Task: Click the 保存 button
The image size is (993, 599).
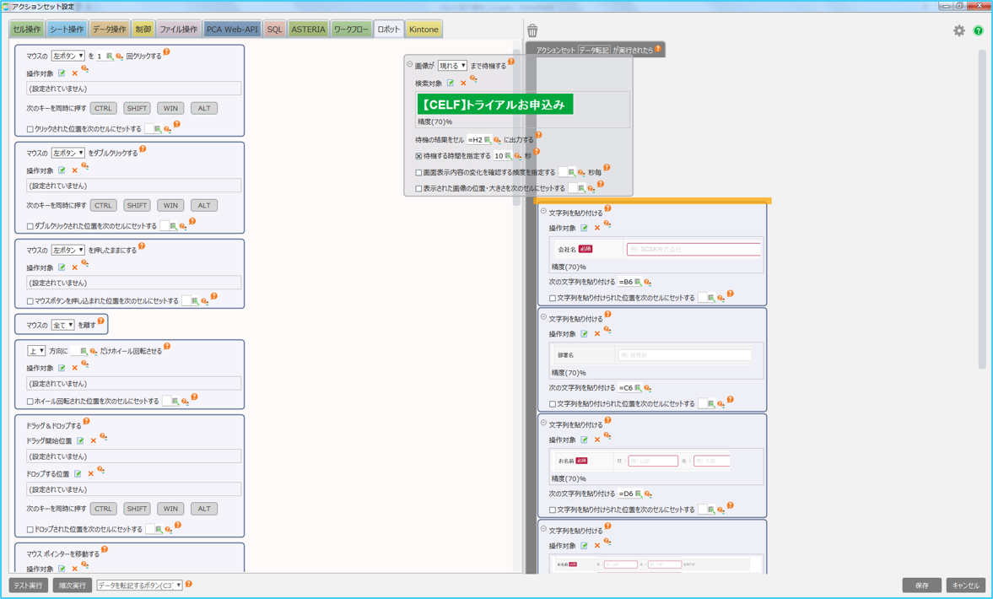Action: 921,585
